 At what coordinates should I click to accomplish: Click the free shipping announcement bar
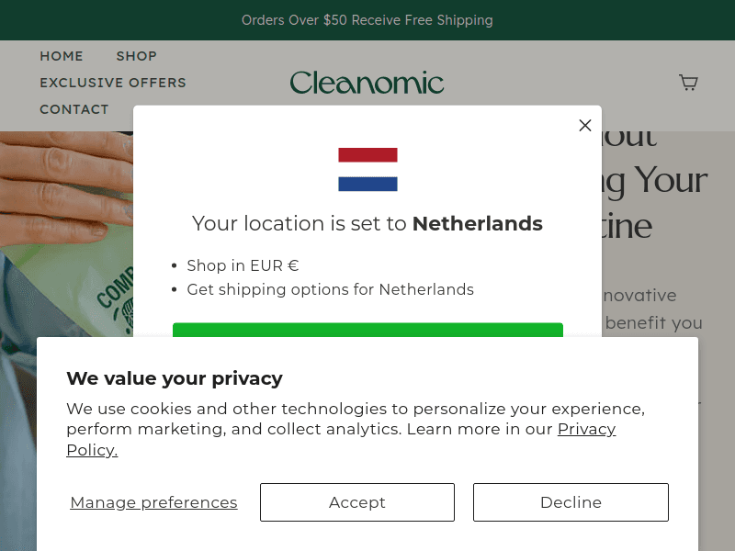[367, 19]
